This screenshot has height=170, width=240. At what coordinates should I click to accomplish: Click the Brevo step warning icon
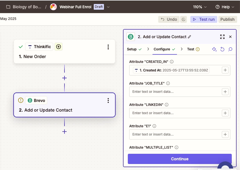[x=21, y=100]
